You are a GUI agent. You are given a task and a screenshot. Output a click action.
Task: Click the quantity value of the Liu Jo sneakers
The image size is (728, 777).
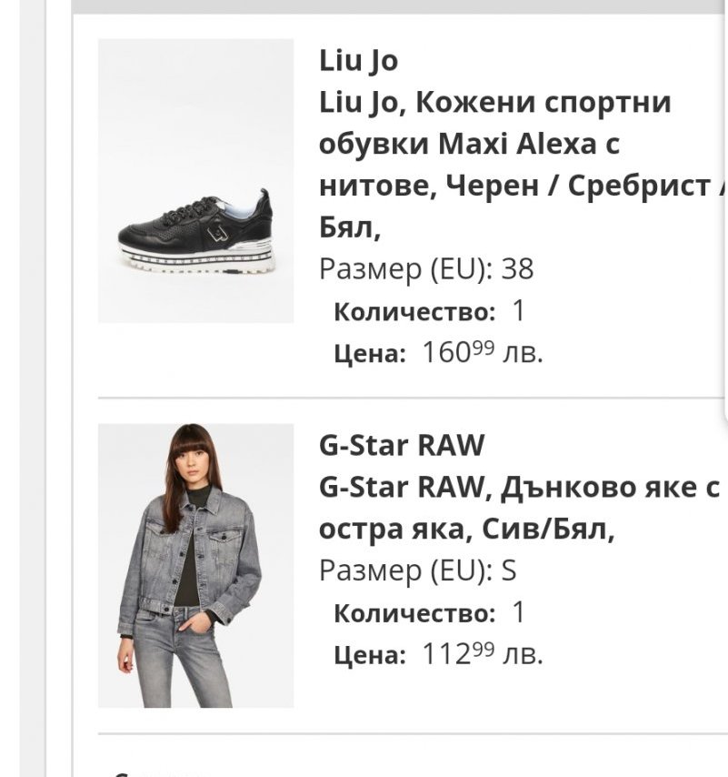[518, 311]
